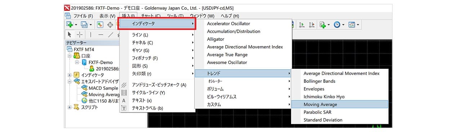The width and height of the screenshot is (456, 132).
Task: Select MACD Sample expert advisor
Action: click(x=103, y=88)
